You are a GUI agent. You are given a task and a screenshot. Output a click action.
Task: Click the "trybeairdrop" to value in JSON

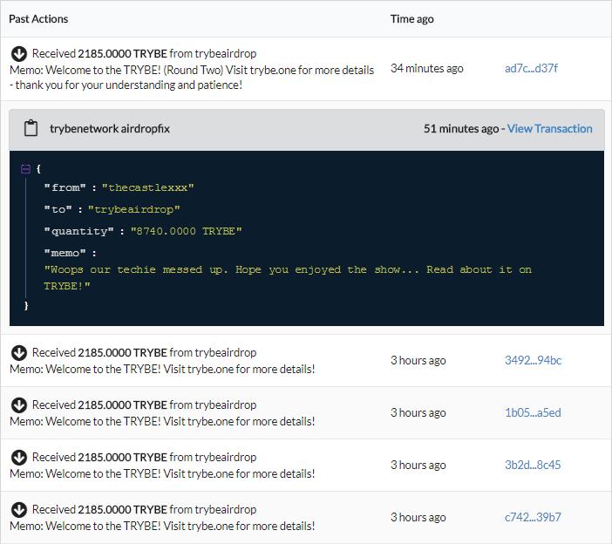coord(133,209)
